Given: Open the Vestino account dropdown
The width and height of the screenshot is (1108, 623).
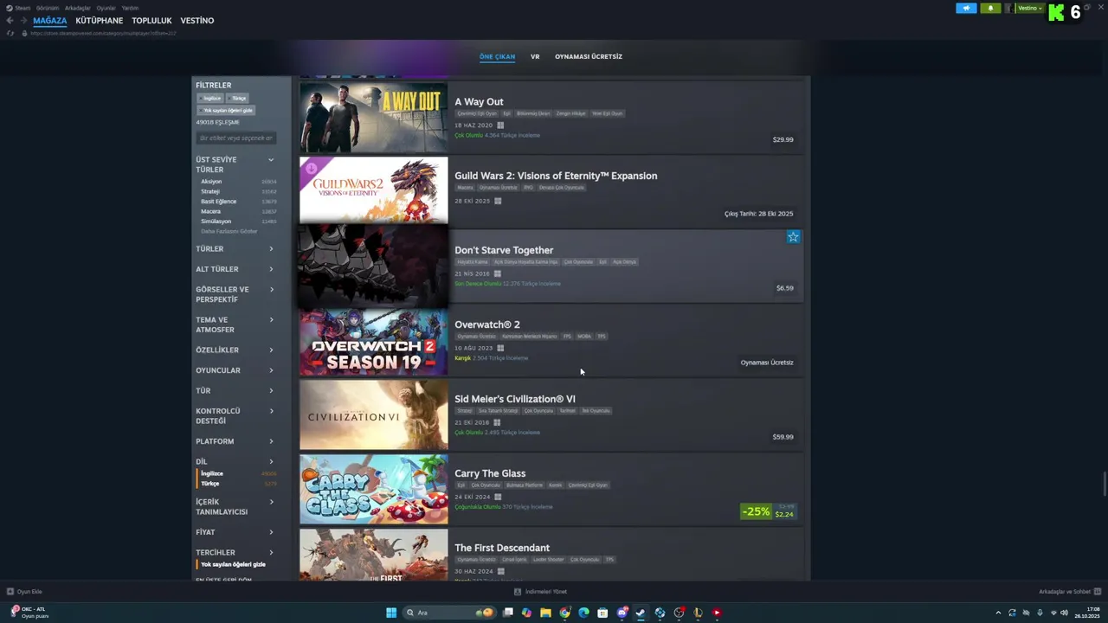Looking at the screenshot, I should [1030, 8].
